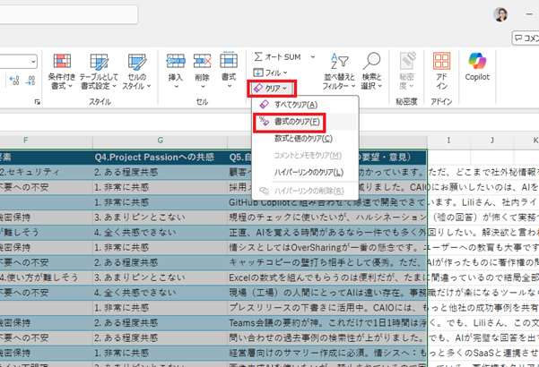Click the user profile picture
The image size is (539, 367).
point(500,14)
